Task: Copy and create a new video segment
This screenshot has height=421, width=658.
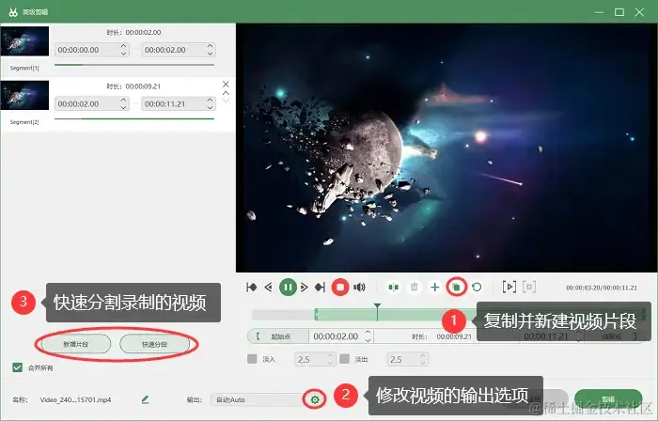Action: point(456,288)
